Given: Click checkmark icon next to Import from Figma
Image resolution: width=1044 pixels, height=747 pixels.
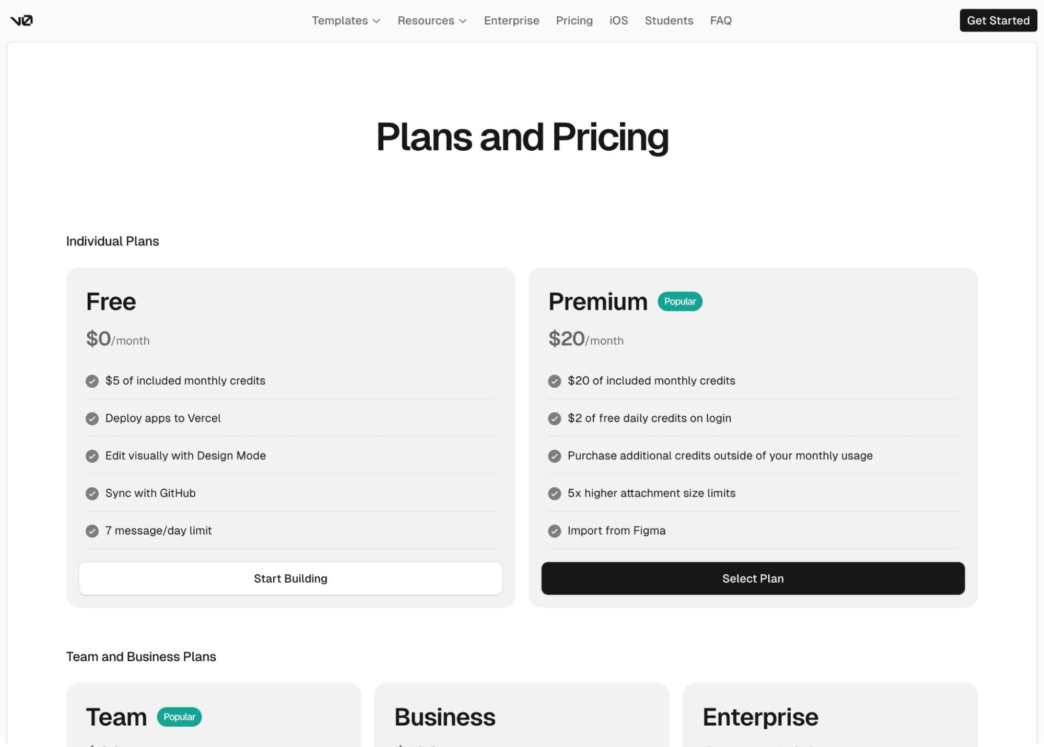Looking at the screenshot, I should pyautogui.click(x=554, y=531).
